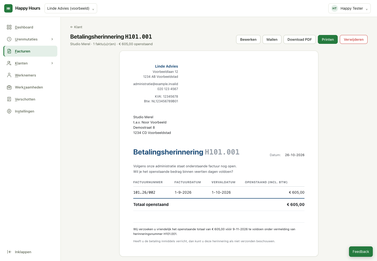Download the reminder as PDF

click(300, 39)
